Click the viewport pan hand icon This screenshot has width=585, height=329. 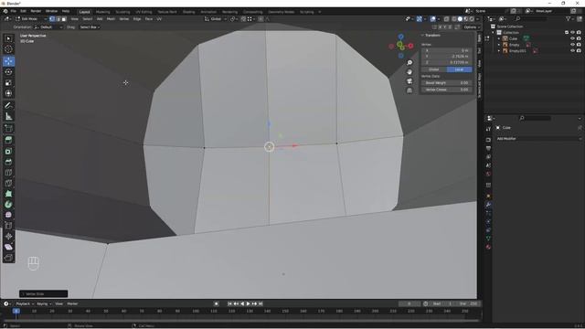409,72
